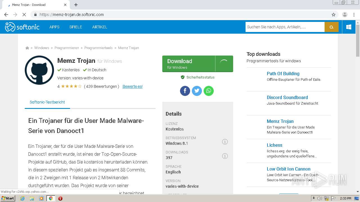Click the taskbar clock 2:33 PM
360x202 pixels.
[x=345, y=198]
